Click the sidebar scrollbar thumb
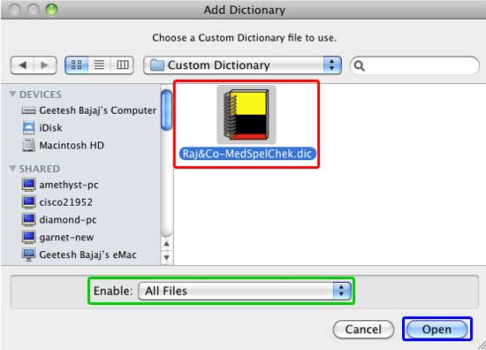The image size is (486, 350). 166,110
